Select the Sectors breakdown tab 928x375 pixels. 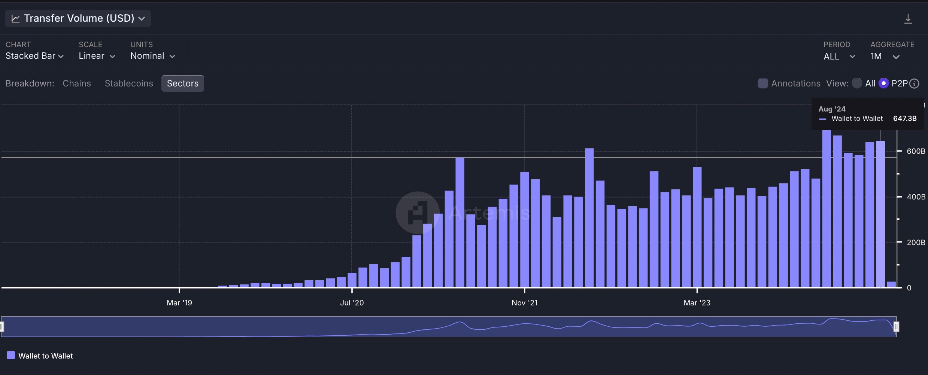point(183,83)
